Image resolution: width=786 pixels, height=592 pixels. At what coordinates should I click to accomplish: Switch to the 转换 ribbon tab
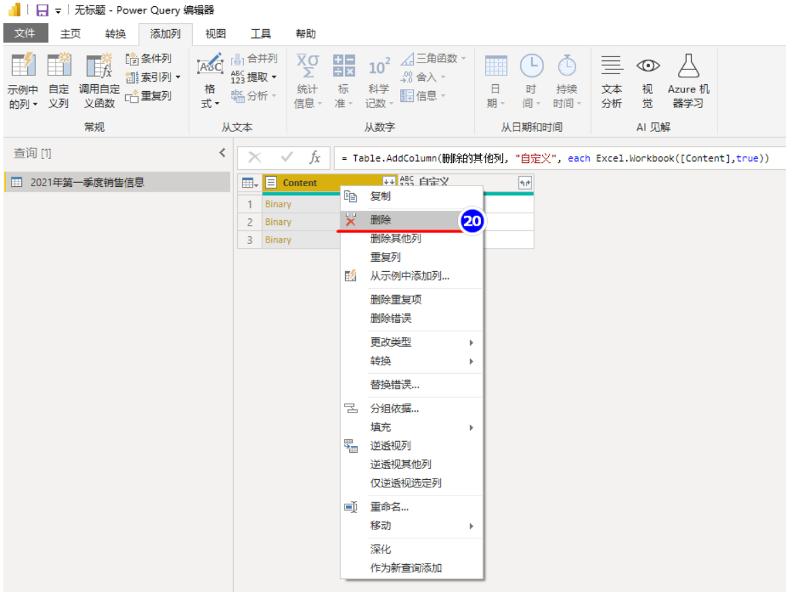tap(115, 33)
